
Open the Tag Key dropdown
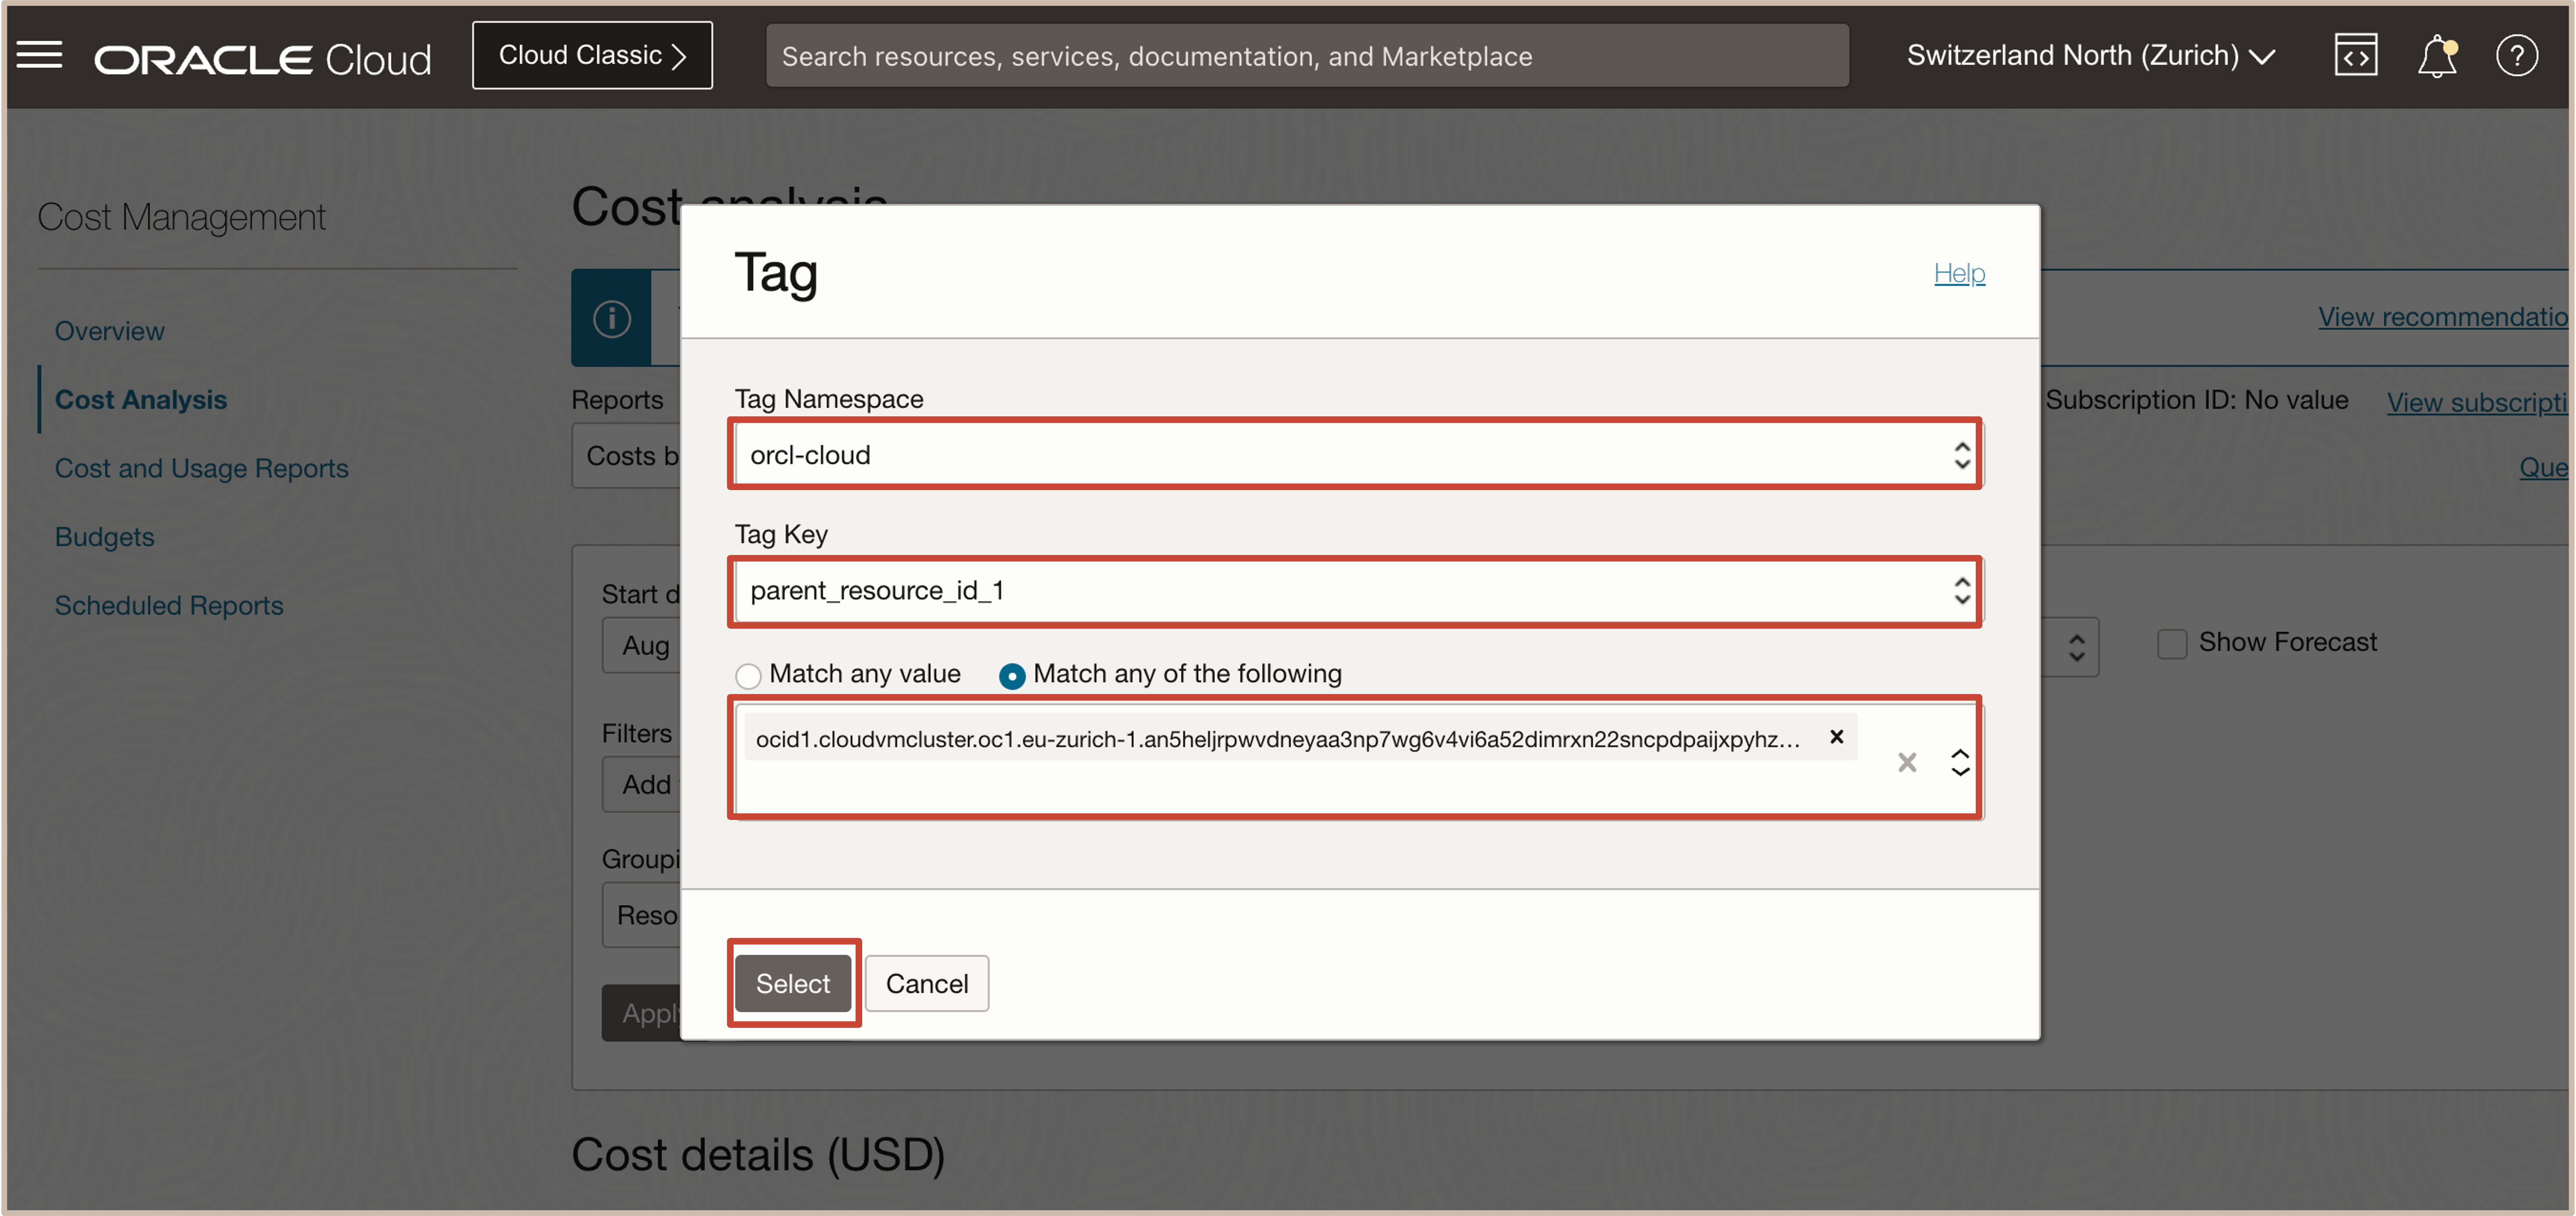click(1354, 591)
